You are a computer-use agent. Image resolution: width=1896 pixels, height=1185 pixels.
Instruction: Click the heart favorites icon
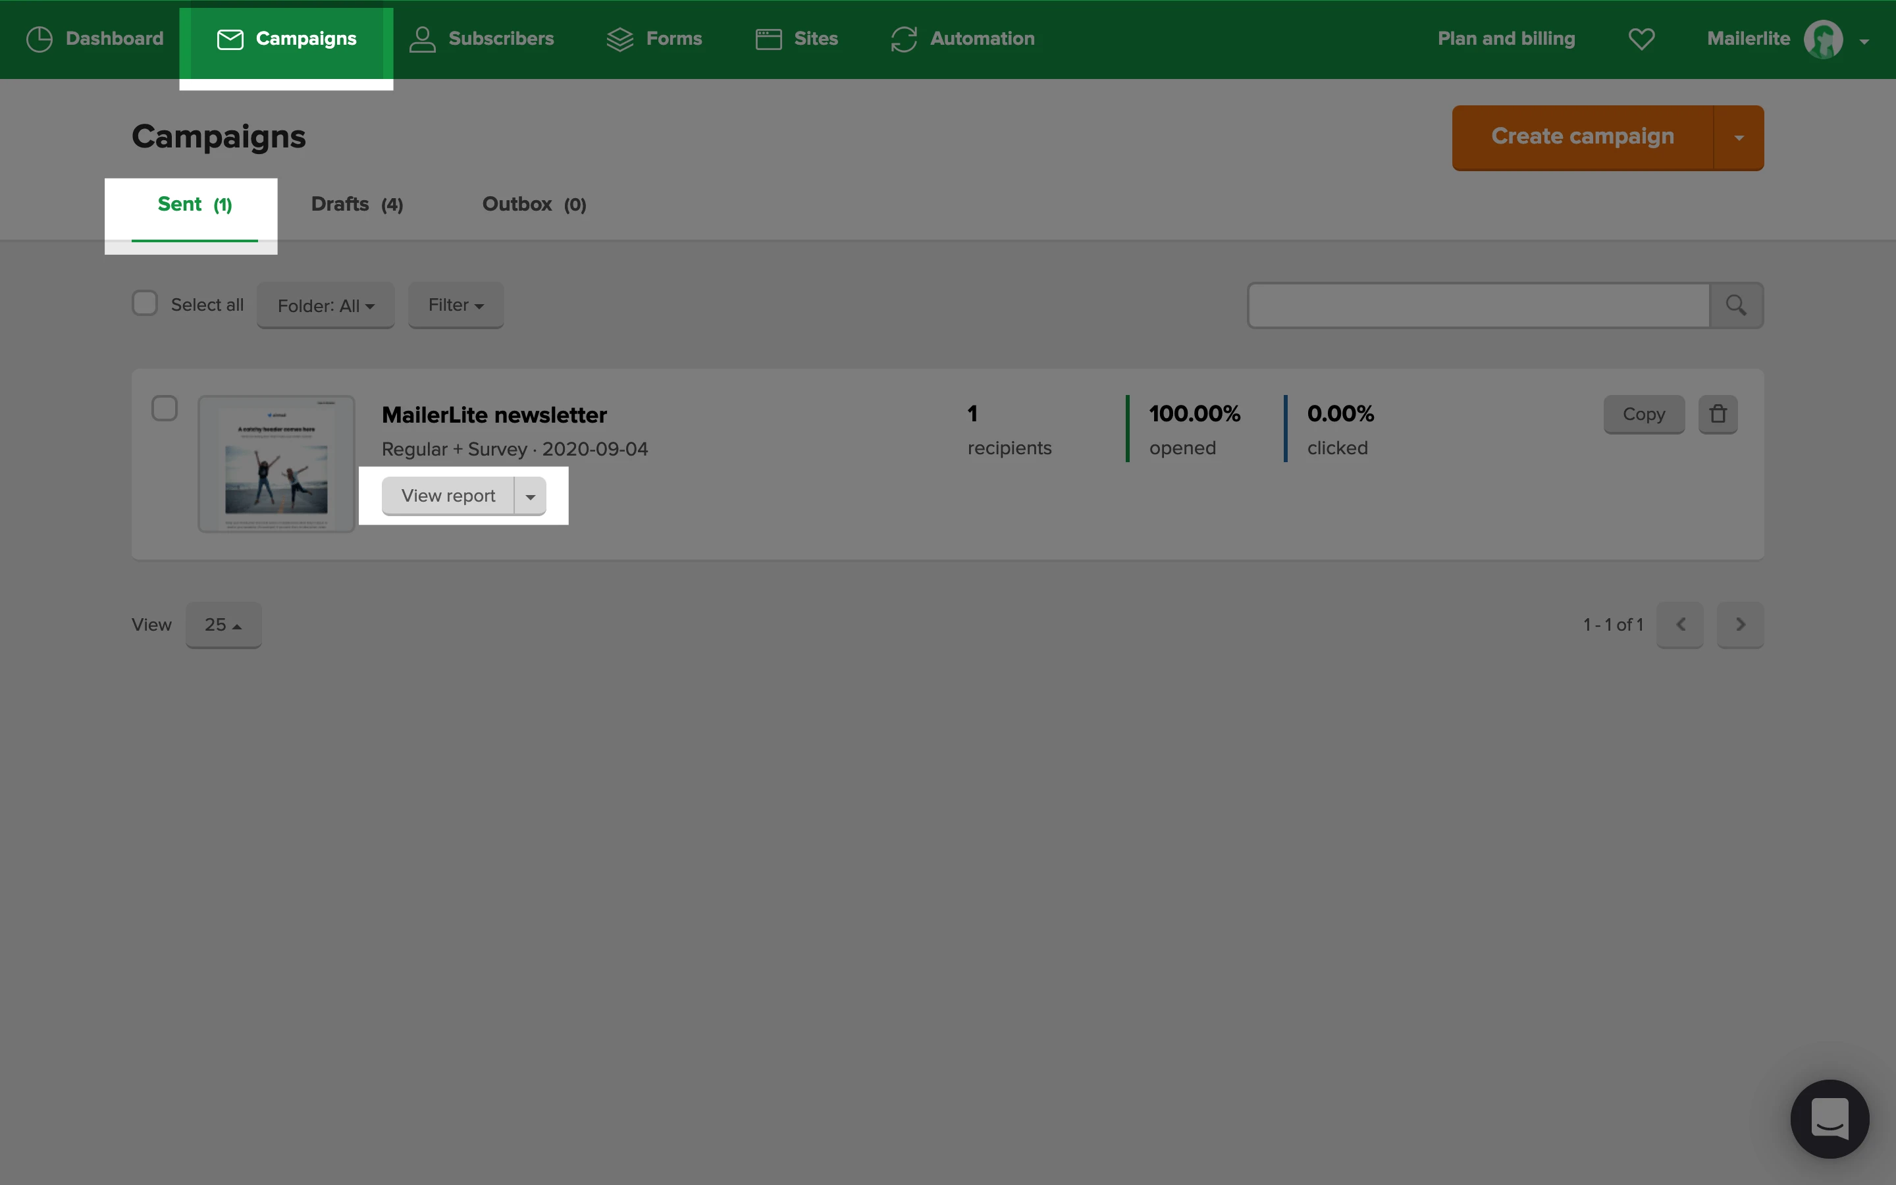coord(1641,38)
